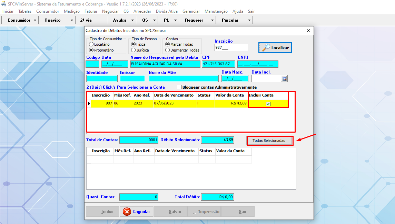The width and height of the screenshot is (395, 224).
Task: Close the Cadastro de Débitos dialog
Action: 308,31
